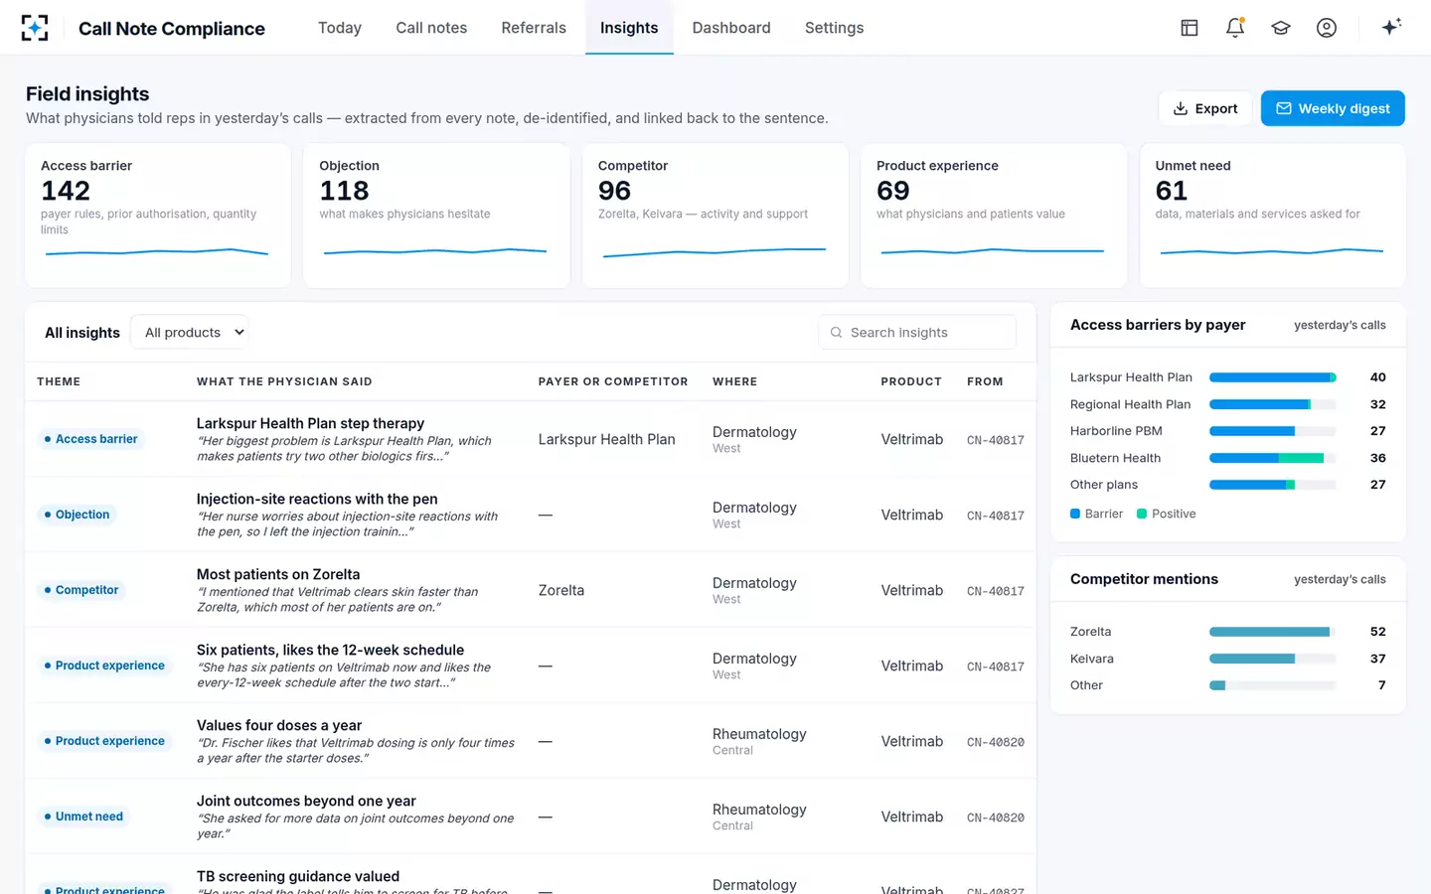Click the Zorelta competitor mentions bar
Viewport: 1431px width, 894px height.
[x=1273, y=632]
